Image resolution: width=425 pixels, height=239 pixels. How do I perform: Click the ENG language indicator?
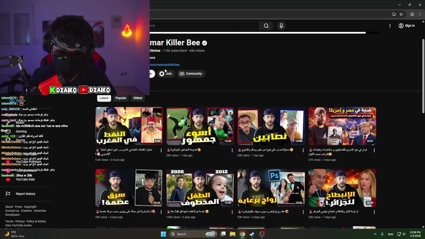[x=391, y=234]
